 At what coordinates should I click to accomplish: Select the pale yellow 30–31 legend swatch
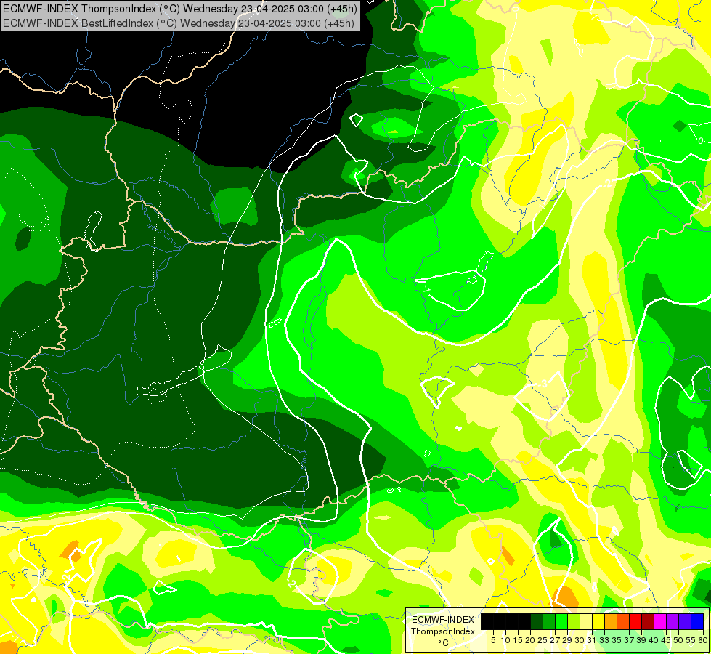(x=586, y=621)
